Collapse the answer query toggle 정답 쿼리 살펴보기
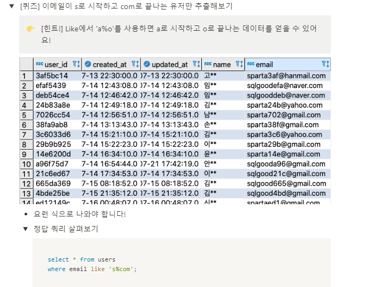The image size is (392, 287). 25,229
